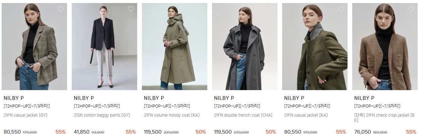This screenshot has width=421, height=138.
Task: Click NILBY P brand above baggy pants
Action: point(84,98)
